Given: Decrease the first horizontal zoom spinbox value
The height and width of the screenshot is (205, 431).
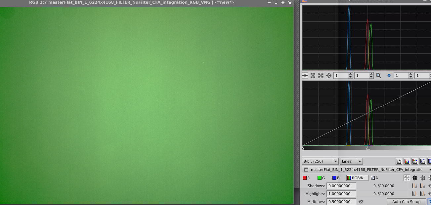Looking at the screenshot, I should (x=350, y=77).
